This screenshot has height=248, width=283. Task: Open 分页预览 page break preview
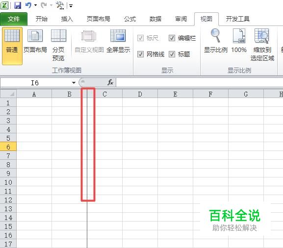pyautogui.click(x=58, y=45)
